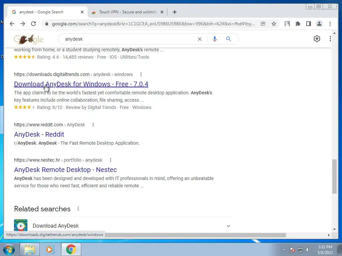This screenshot has height=256, width=342.
Task: Click the Google doodle logo
Action: click(29, 39)
